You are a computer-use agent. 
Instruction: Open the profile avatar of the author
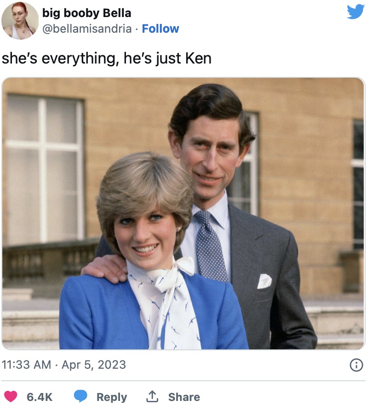pyautogui.click(x=20, y=21)
